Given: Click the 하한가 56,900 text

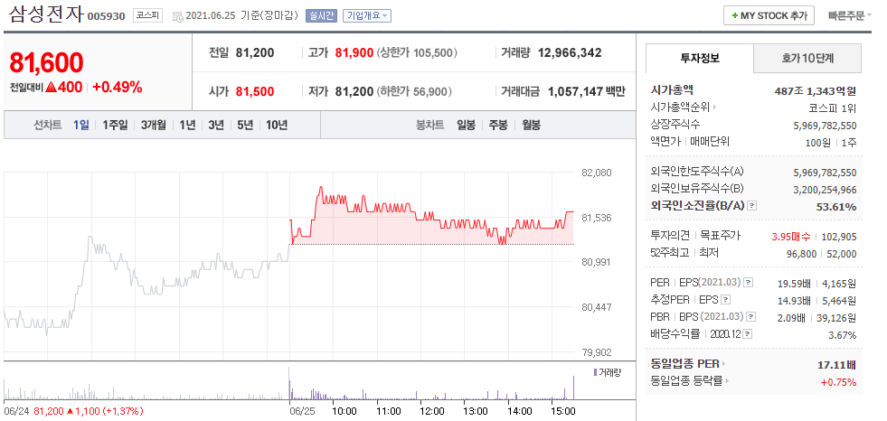Looking at the screenshot, I should click(x=414, y=91).
